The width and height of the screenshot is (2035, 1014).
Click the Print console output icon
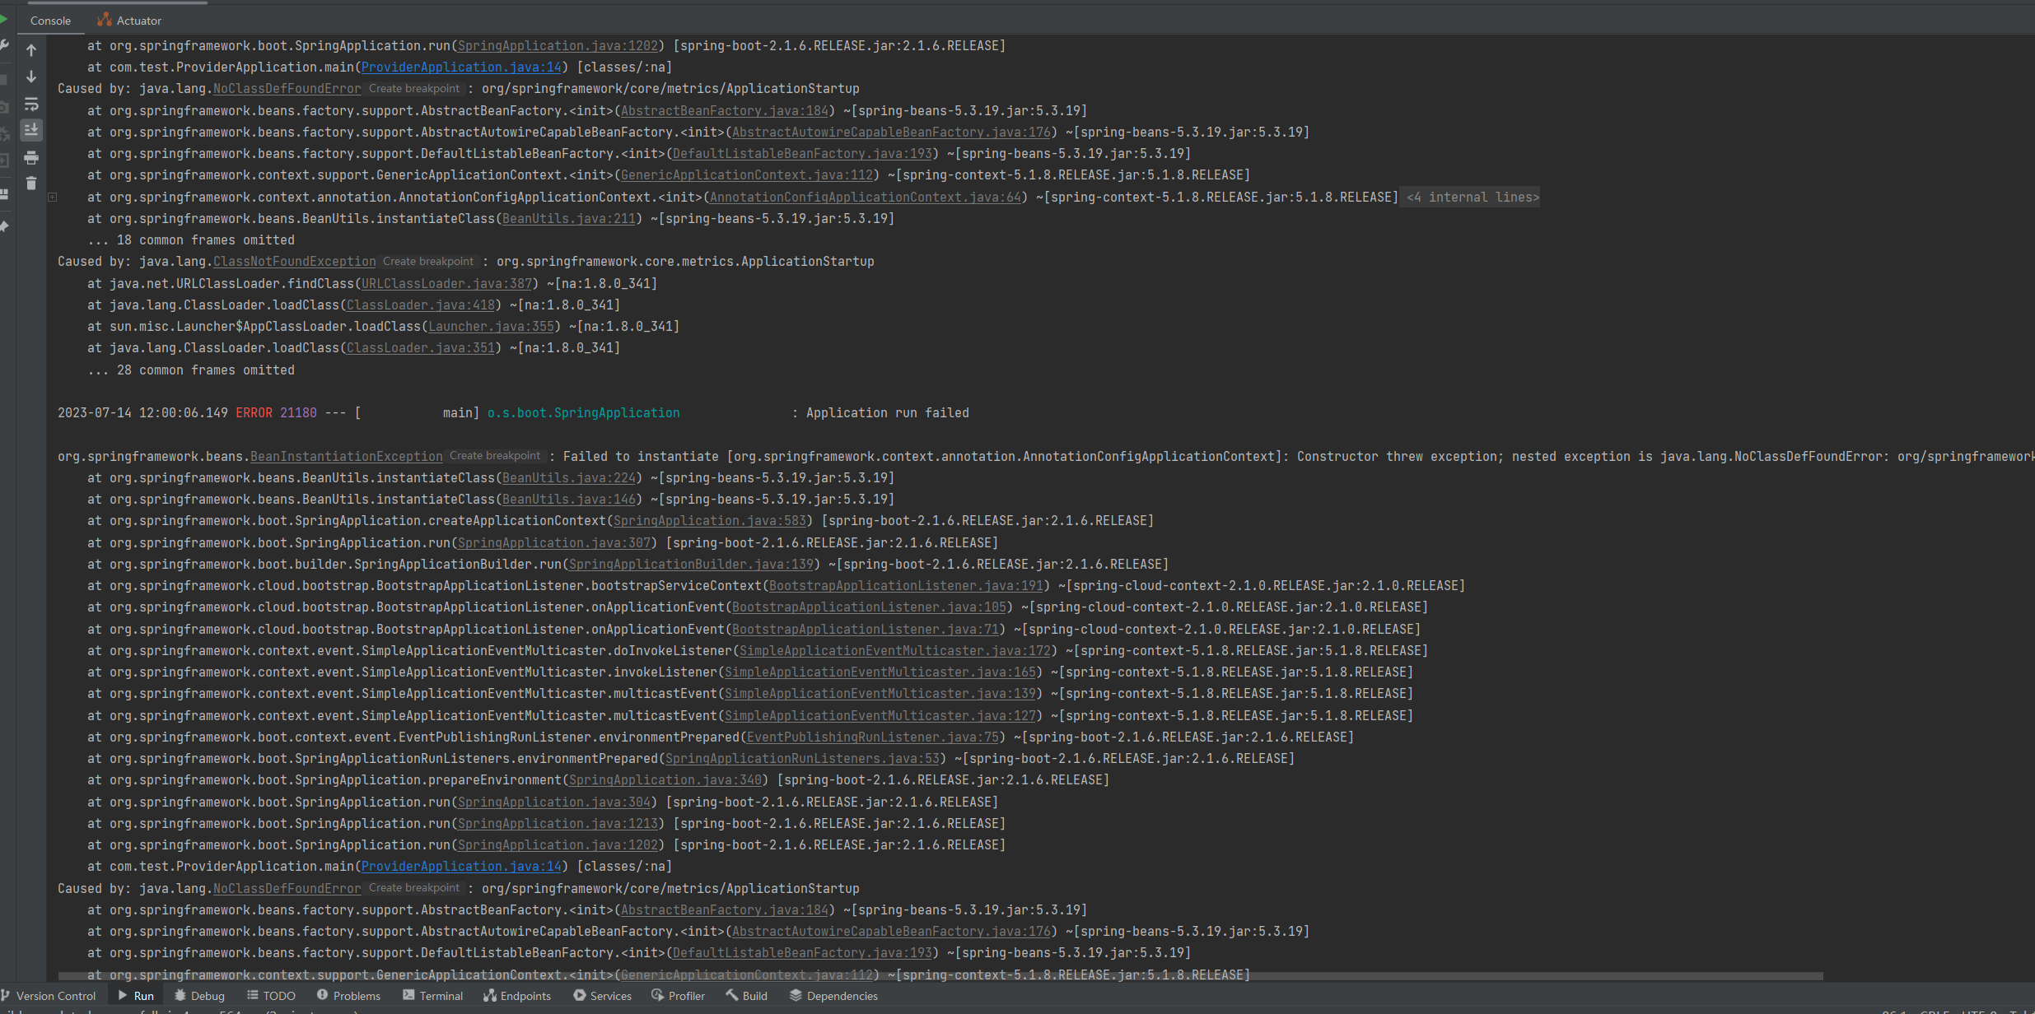[31, 157]
